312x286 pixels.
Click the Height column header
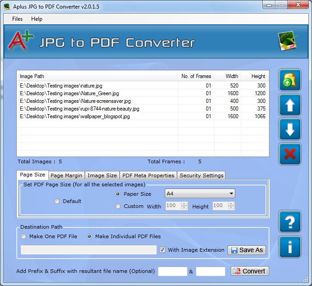tap(255, 76)
